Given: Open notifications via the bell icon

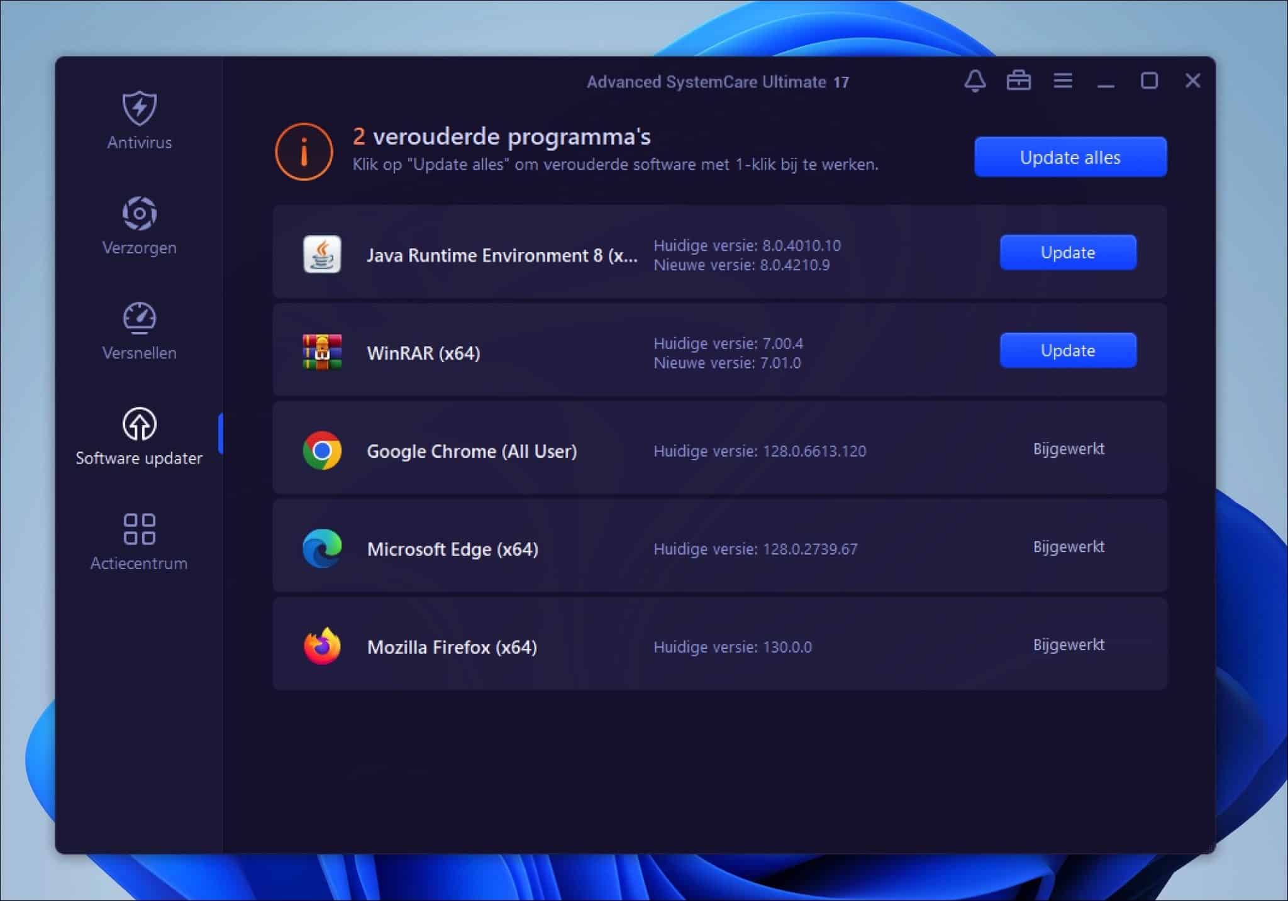Looking at the screenshot, I should click(x=975, y=80).
